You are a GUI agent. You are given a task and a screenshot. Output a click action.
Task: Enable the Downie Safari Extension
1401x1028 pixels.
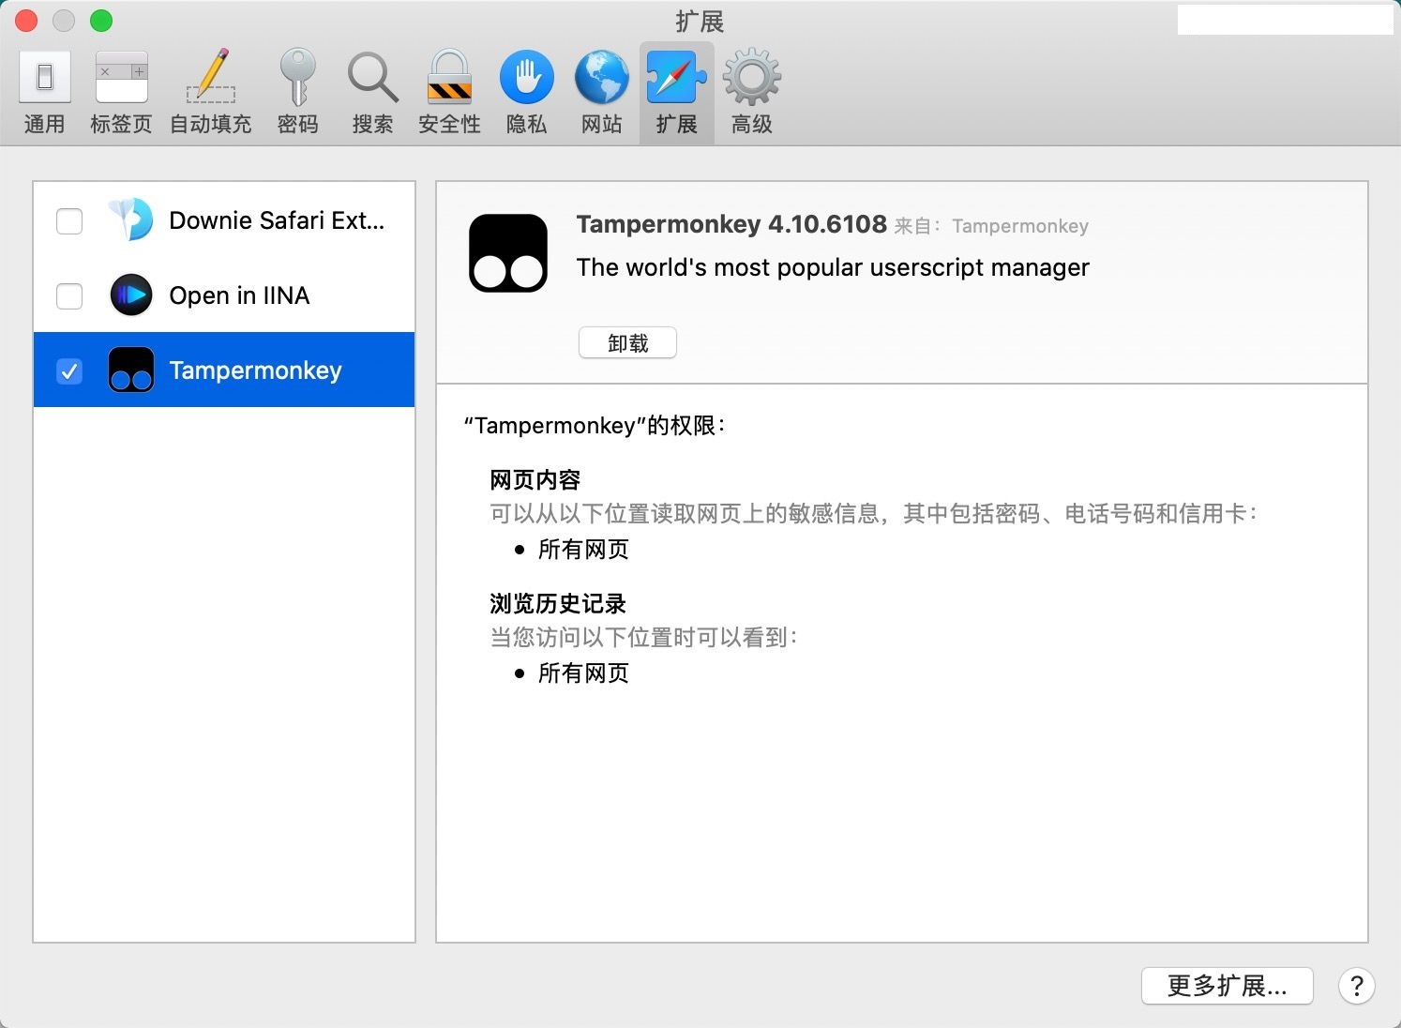point(68,220)
